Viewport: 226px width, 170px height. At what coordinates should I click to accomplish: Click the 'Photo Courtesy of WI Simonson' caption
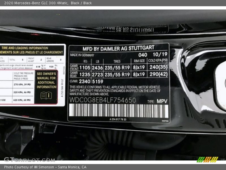point(45,167)
